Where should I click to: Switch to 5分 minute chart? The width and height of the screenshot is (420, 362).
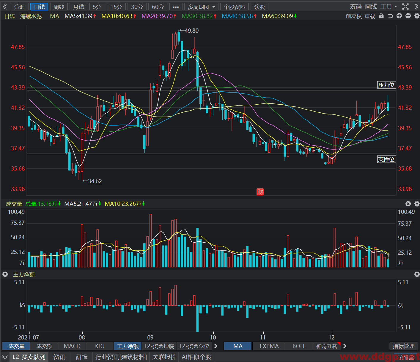coord(97,7)
